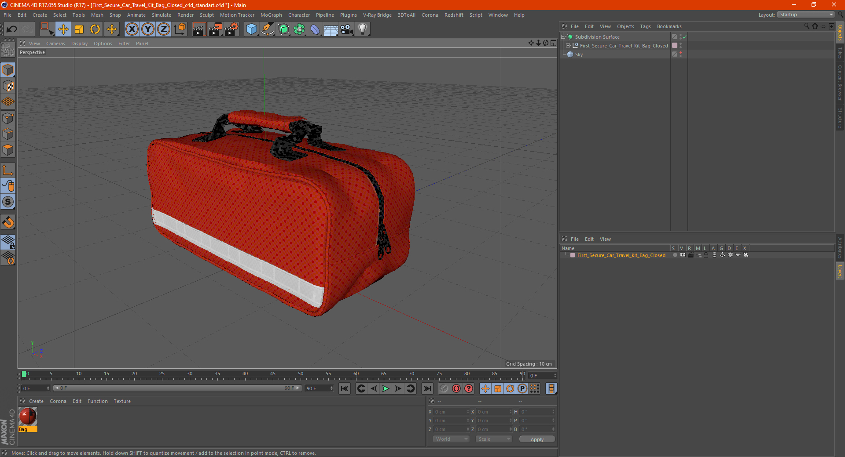Click the end frame 90 F field
The height and width of the screenshot is (457, 845).
319,388
